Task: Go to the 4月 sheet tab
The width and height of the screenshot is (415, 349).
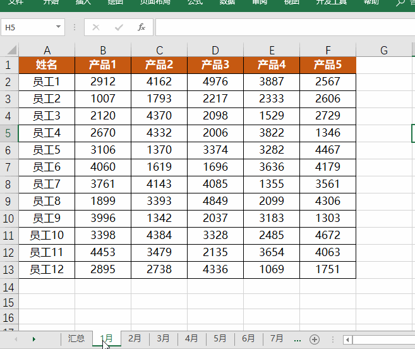Action: [x=191, y=339]
